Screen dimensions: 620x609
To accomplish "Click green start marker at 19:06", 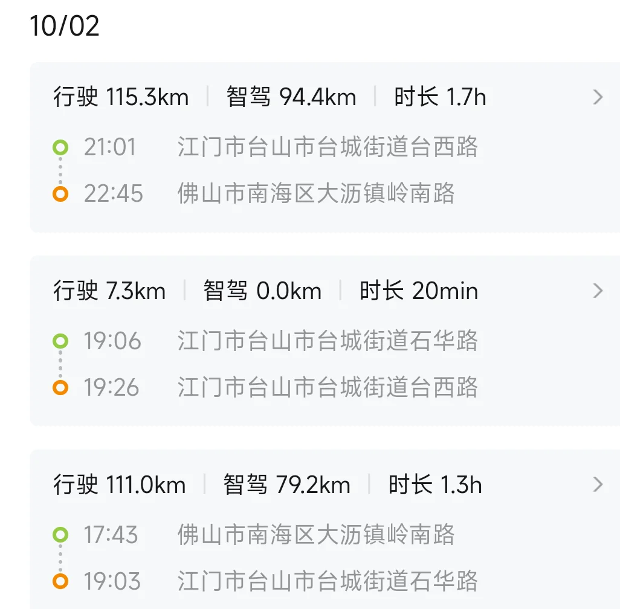I will tap(60, 341).
